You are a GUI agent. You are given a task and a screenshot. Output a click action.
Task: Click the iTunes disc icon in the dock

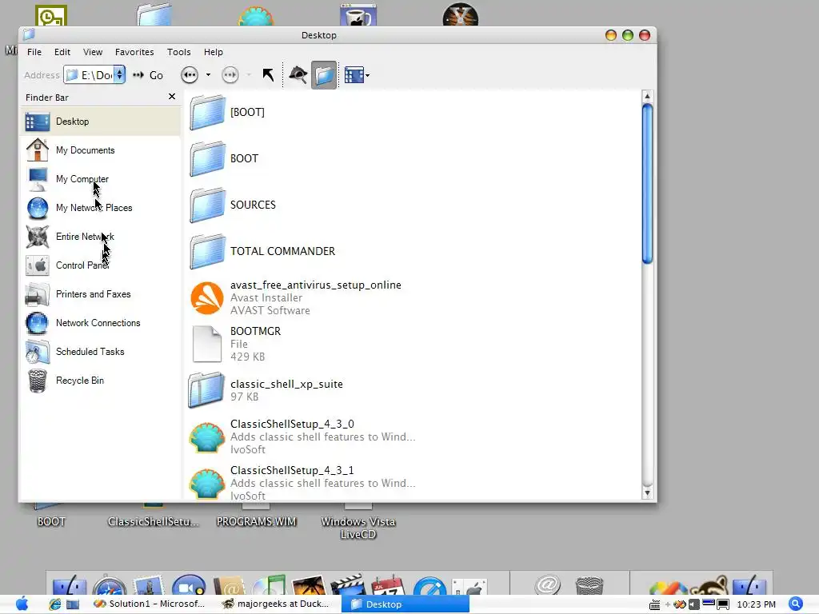(x=269, y=584)
